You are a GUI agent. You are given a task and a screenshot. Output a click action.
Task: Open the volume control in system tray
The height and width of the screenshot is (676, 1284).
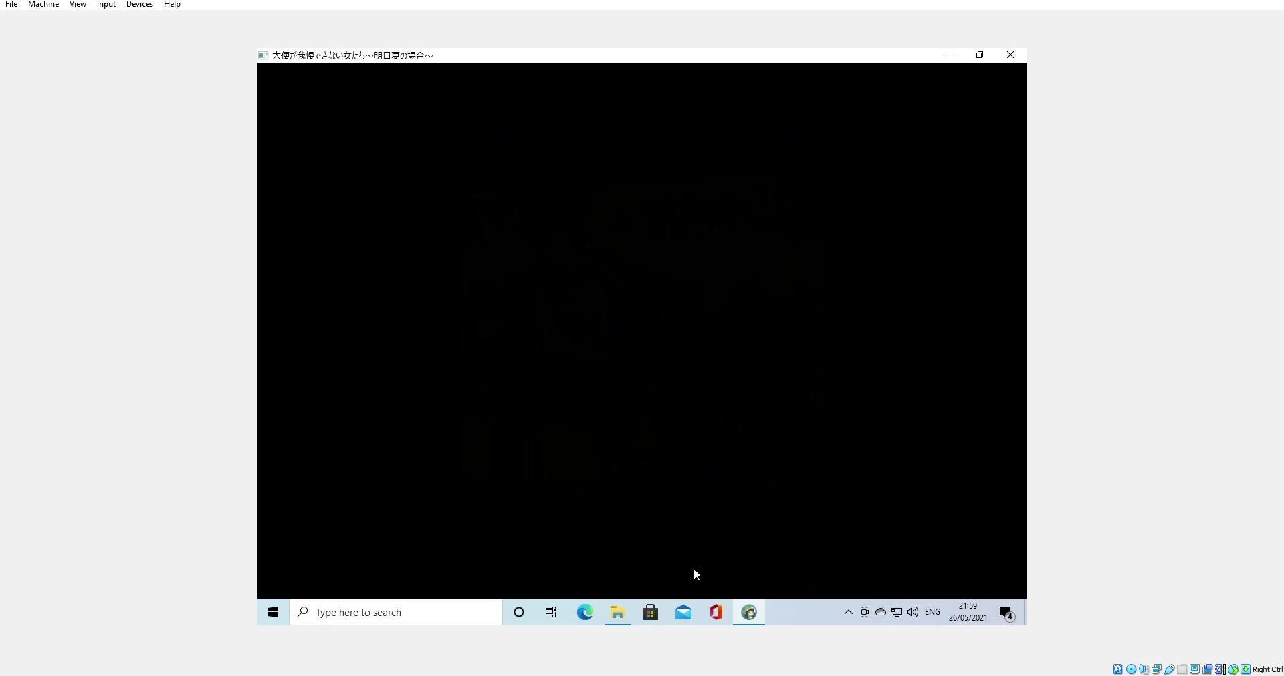tap(913, 612)
